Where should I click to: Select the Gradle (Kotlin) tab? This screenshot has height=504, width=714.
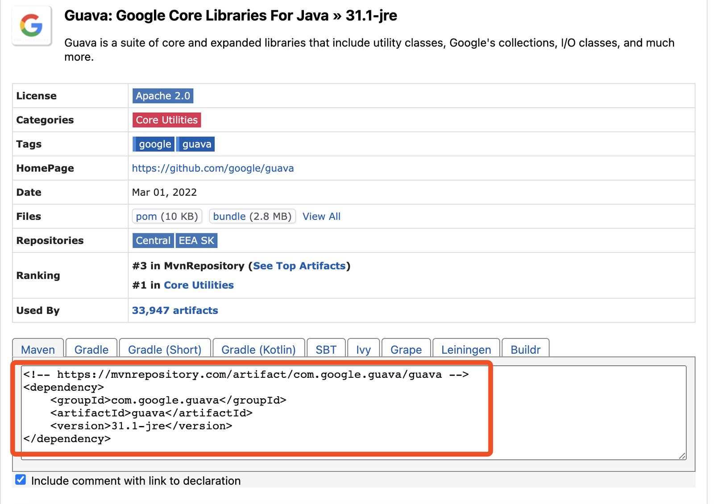tap(259, 349)
